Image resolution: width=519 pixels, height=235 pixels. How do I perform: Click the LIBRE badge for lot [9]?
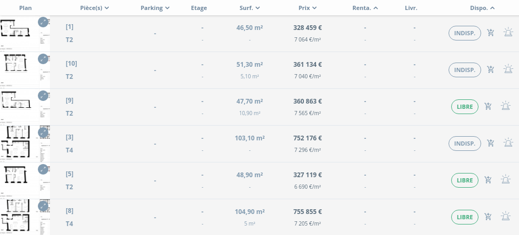[x=465, y=107]
